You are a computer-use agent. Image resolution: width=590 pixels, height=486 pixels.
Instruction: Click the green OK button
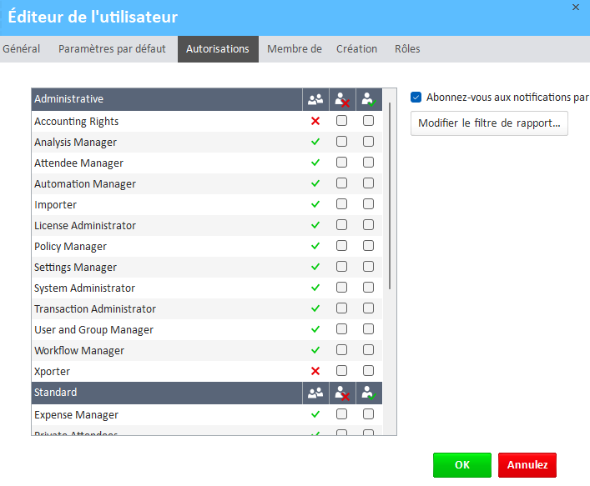pyautogui.click(x=461, y=465)
